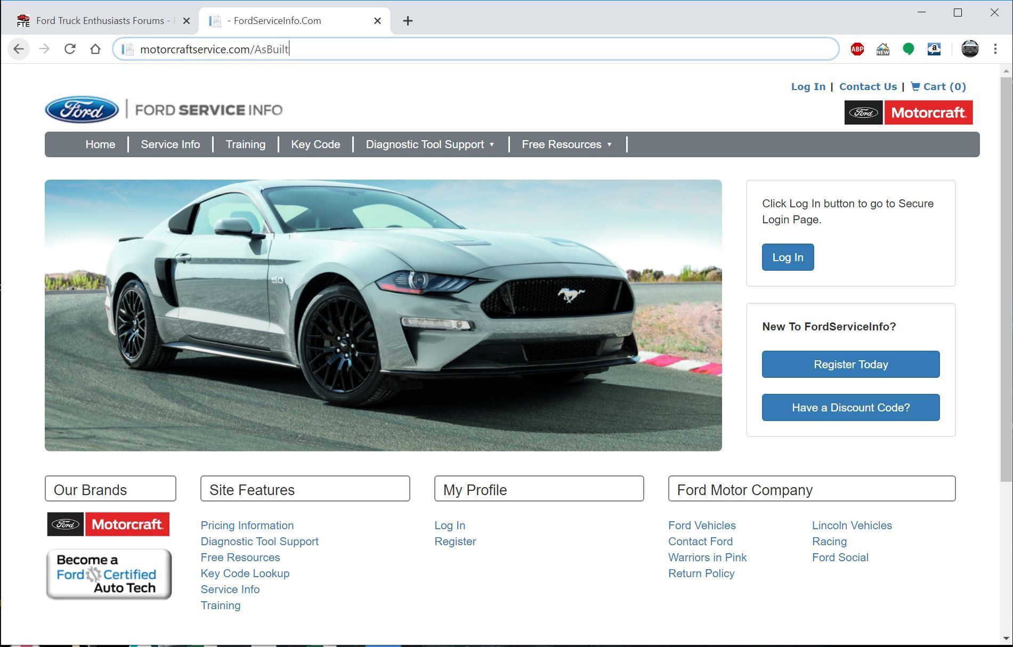Open a new browser tab
Image resolution: width=1013 pixels, height=647 pixels.
408,21
